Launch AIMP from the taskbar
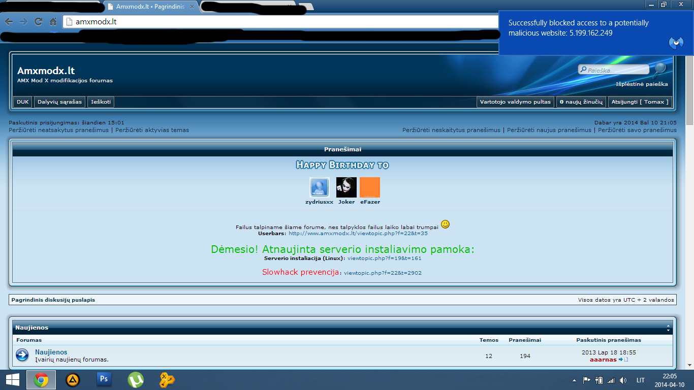This screenshot has width=694, height=390. click(x=73, y=380)
